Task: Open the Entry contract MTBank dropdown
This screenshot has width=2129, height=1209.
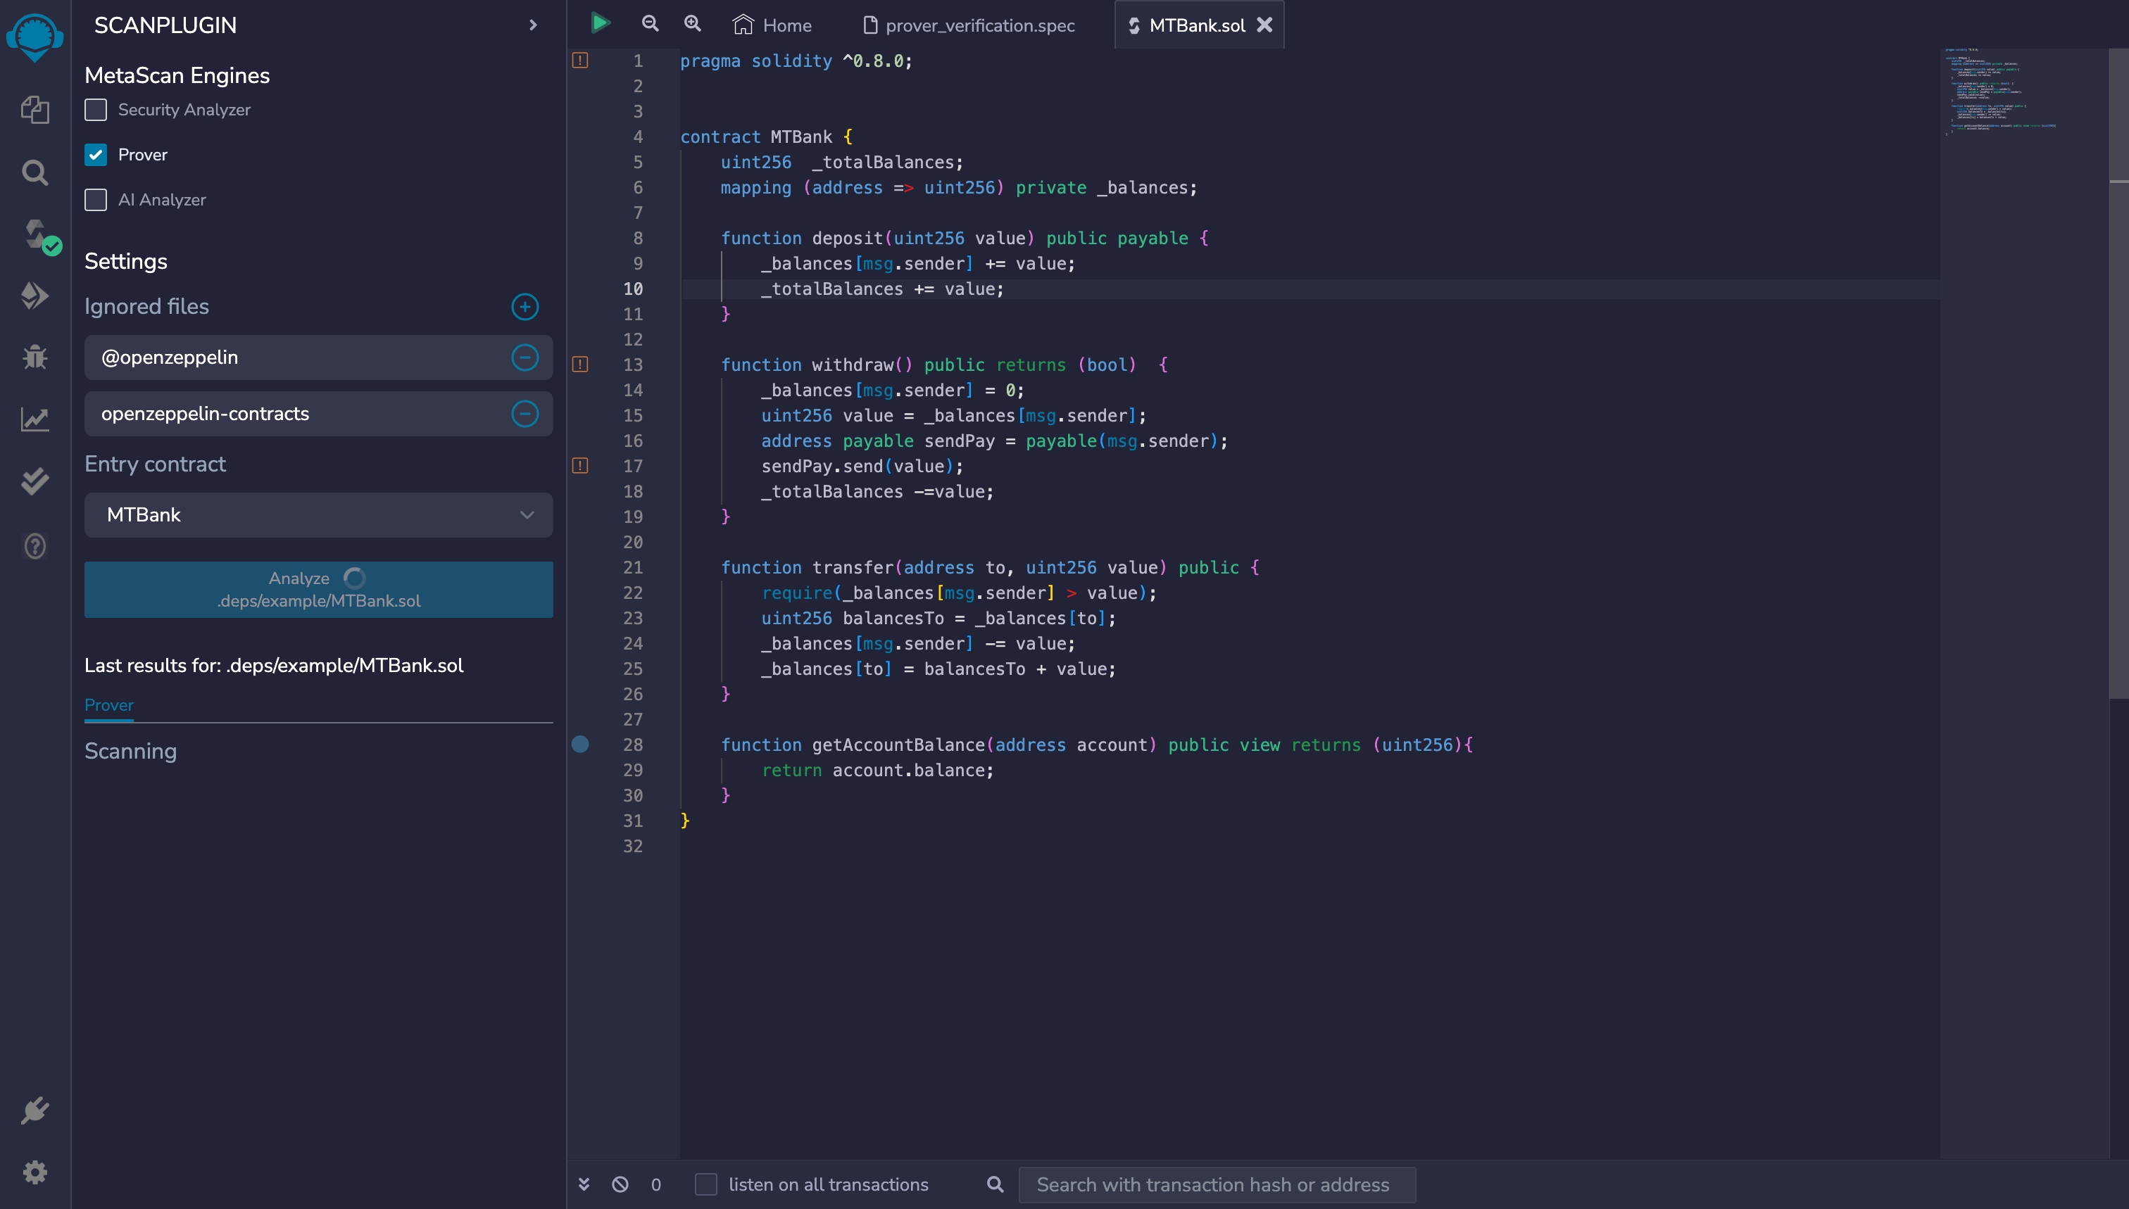Action: [318, 515]
